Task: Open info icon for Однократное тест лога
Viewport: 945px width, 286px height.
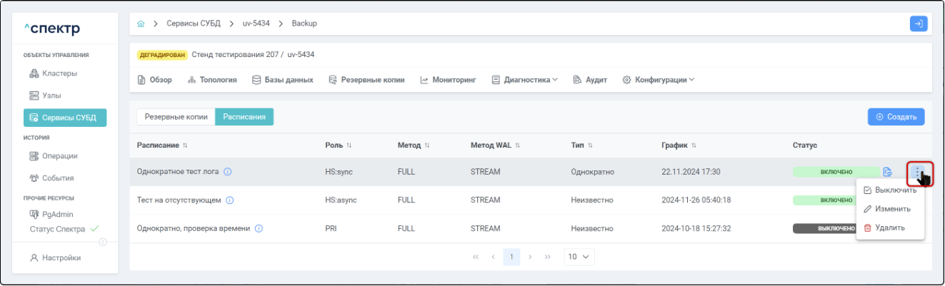Action: [228, 172]
